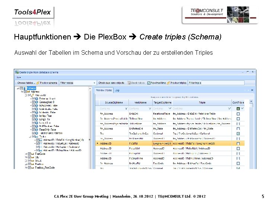Click the Triples node icon in tree

[x=36, y=136]
